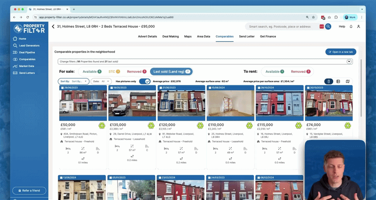The width and height of the screenshot is (376, 200).
Task: Click the green badge on the £135,000 card
Action: click(x=151, y=125)
